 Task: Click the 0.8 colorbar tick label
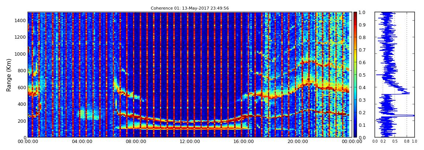362,37
